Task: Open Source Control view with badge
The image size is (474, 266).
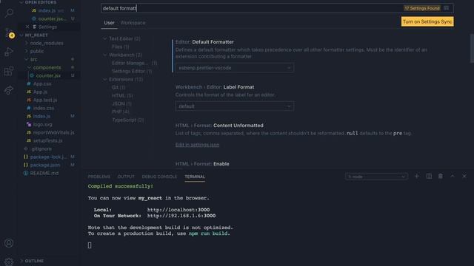Action: (9, 33)
